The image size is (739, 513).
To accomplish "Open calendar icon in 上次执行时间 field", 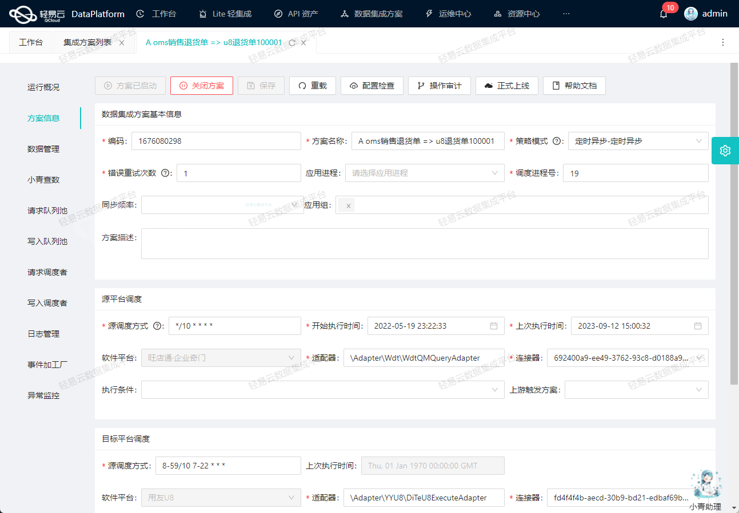I will (698, 326).
